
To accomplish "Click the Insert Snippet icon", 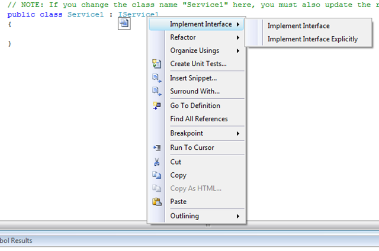I will 156,78.
